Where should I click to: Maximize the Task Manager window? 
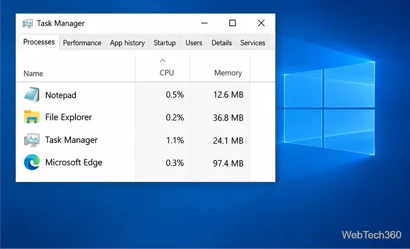coord(232,23)
